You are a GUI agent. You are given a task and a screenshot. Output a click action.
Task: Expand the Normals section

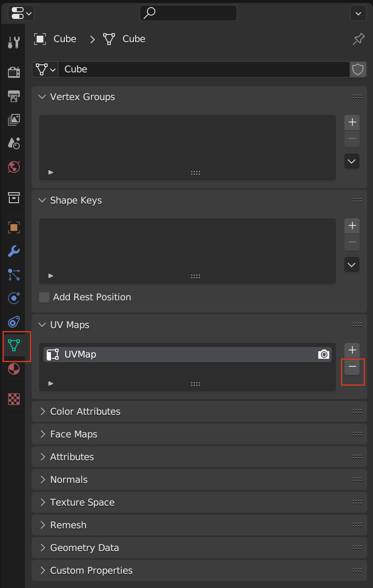click(42, 479)
